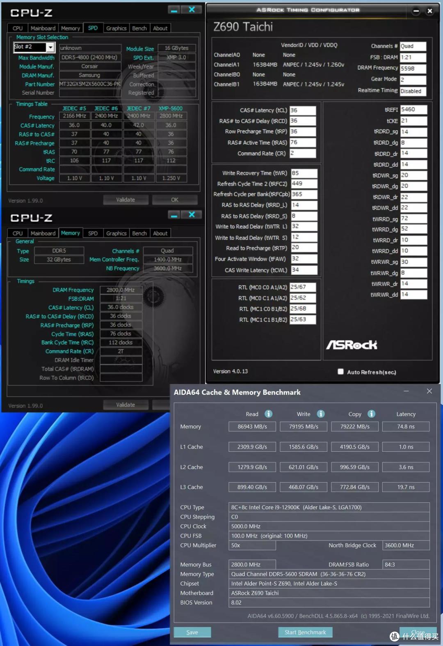This screenshot has width=443, height=646.
Task: Click L3 Cache Latency value 19.7 ns
Action: click(x=406, y=487)
